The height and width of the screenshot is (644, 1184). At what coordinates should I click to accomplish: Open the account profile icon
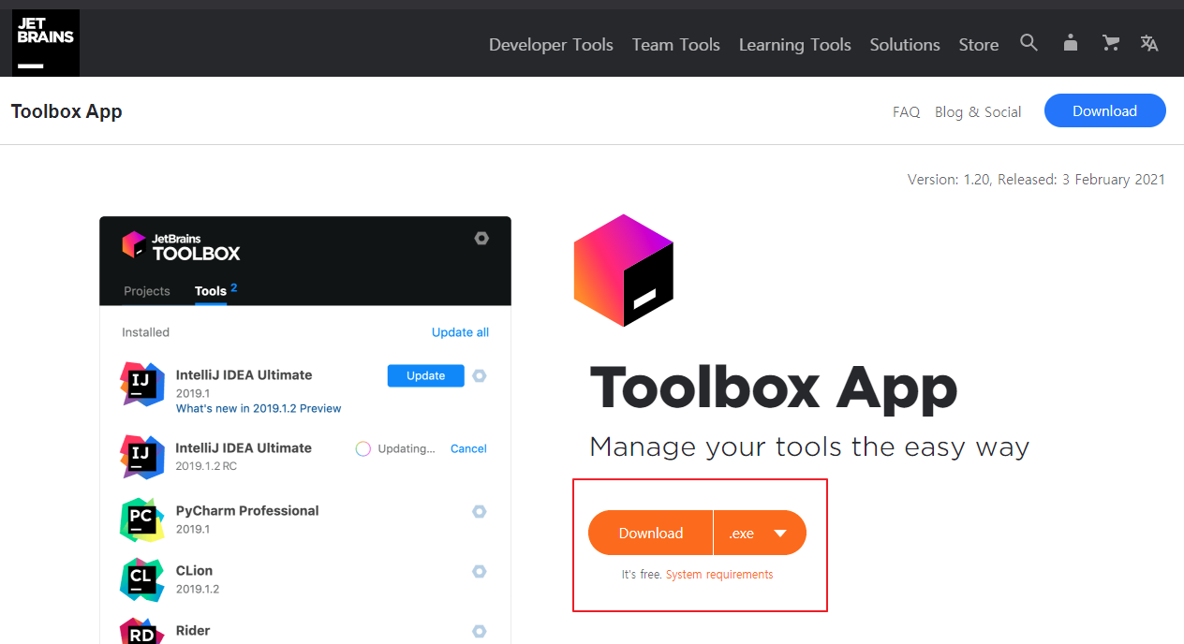click(1070, 43)
